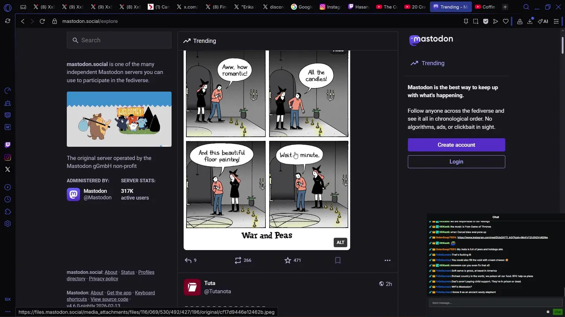Image resolution: width=565 pixels, height=317 pixels.
Task: Click the heart bookmark icon in address bar
Action: coord(506,21)
